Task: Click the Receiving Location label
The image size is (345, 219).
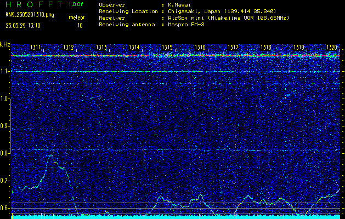Action: tap(128, 11)
